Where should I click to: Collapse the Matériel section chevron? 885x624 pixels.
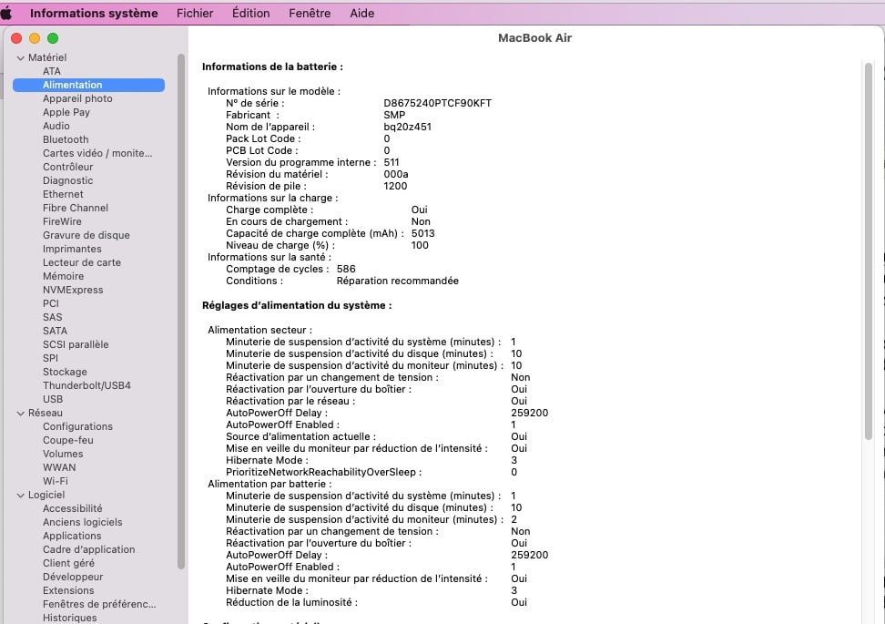[21, 57]
